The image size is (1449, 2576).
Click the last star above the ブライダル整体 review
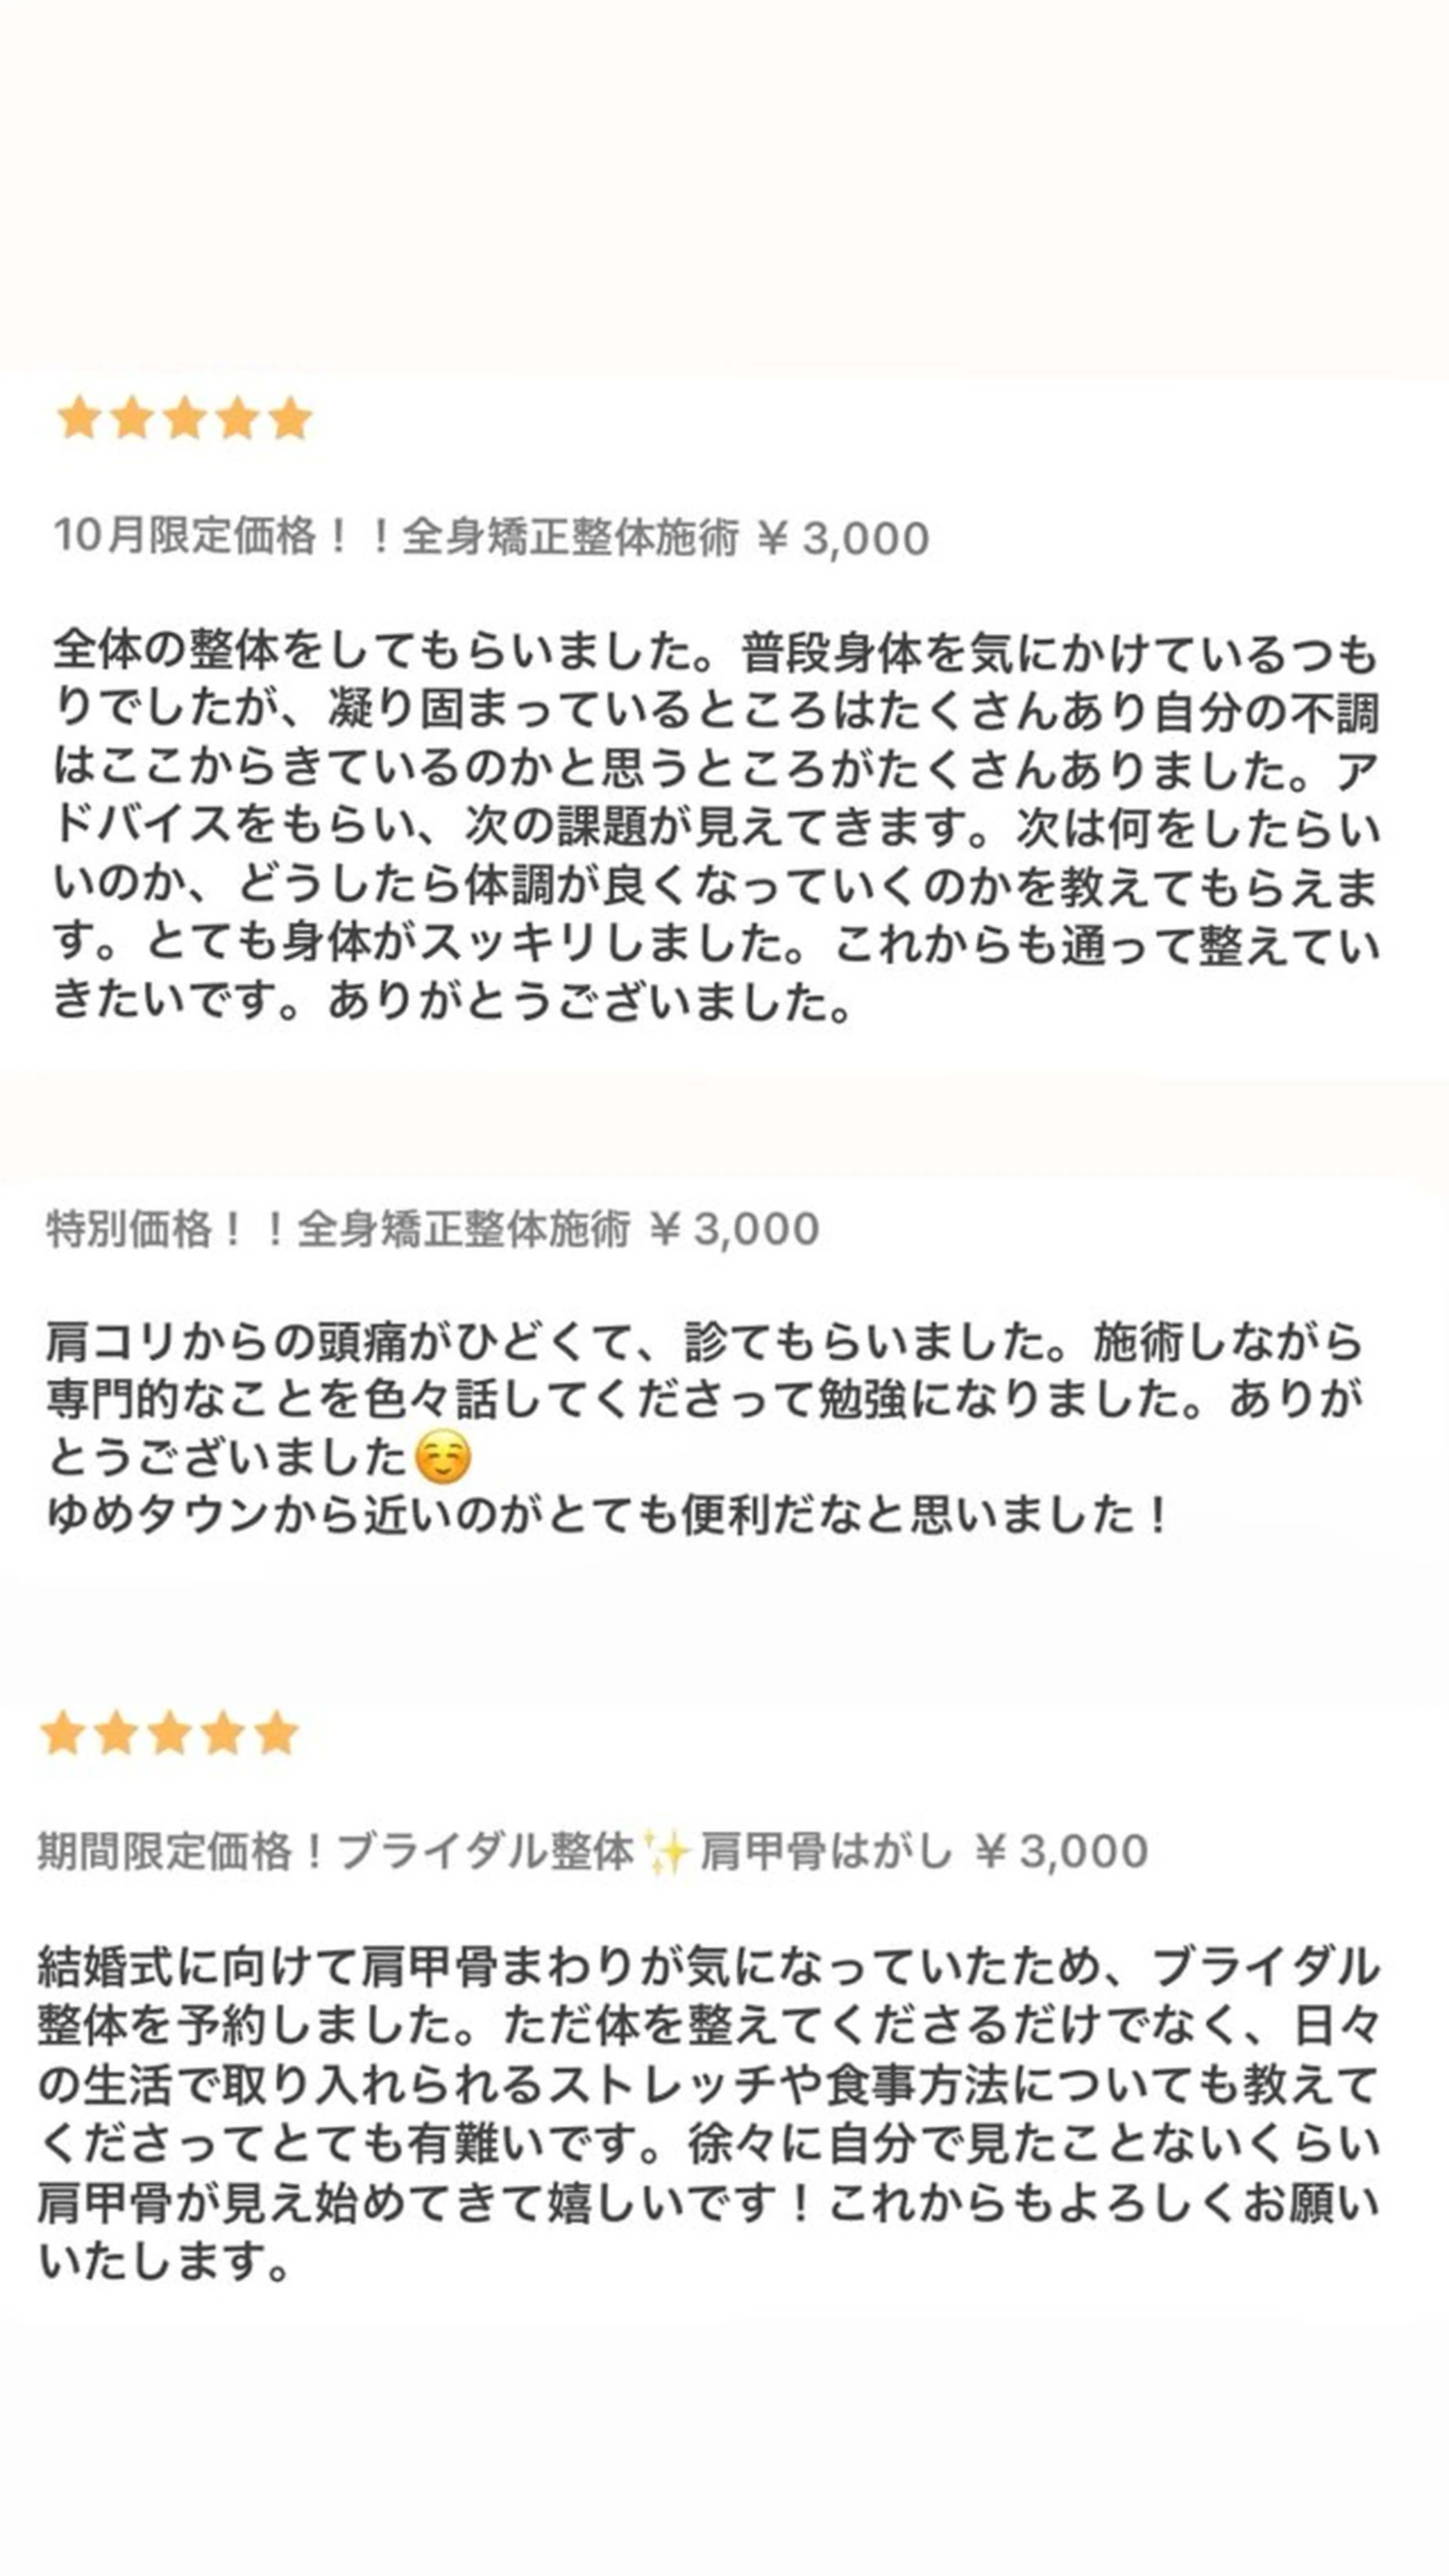[276, 1733]
